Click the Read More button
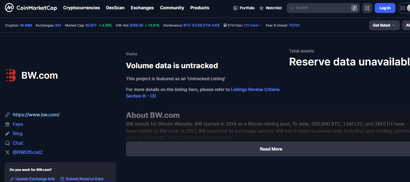This screenshot has width=410, height=182. (x=271, y=149)
